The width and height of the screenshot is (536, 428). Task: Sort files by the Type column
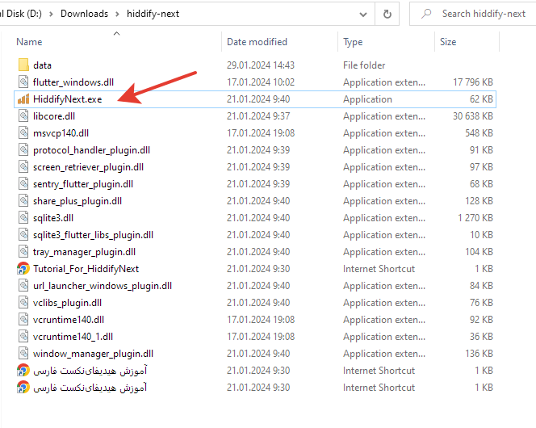pos(353,42)
